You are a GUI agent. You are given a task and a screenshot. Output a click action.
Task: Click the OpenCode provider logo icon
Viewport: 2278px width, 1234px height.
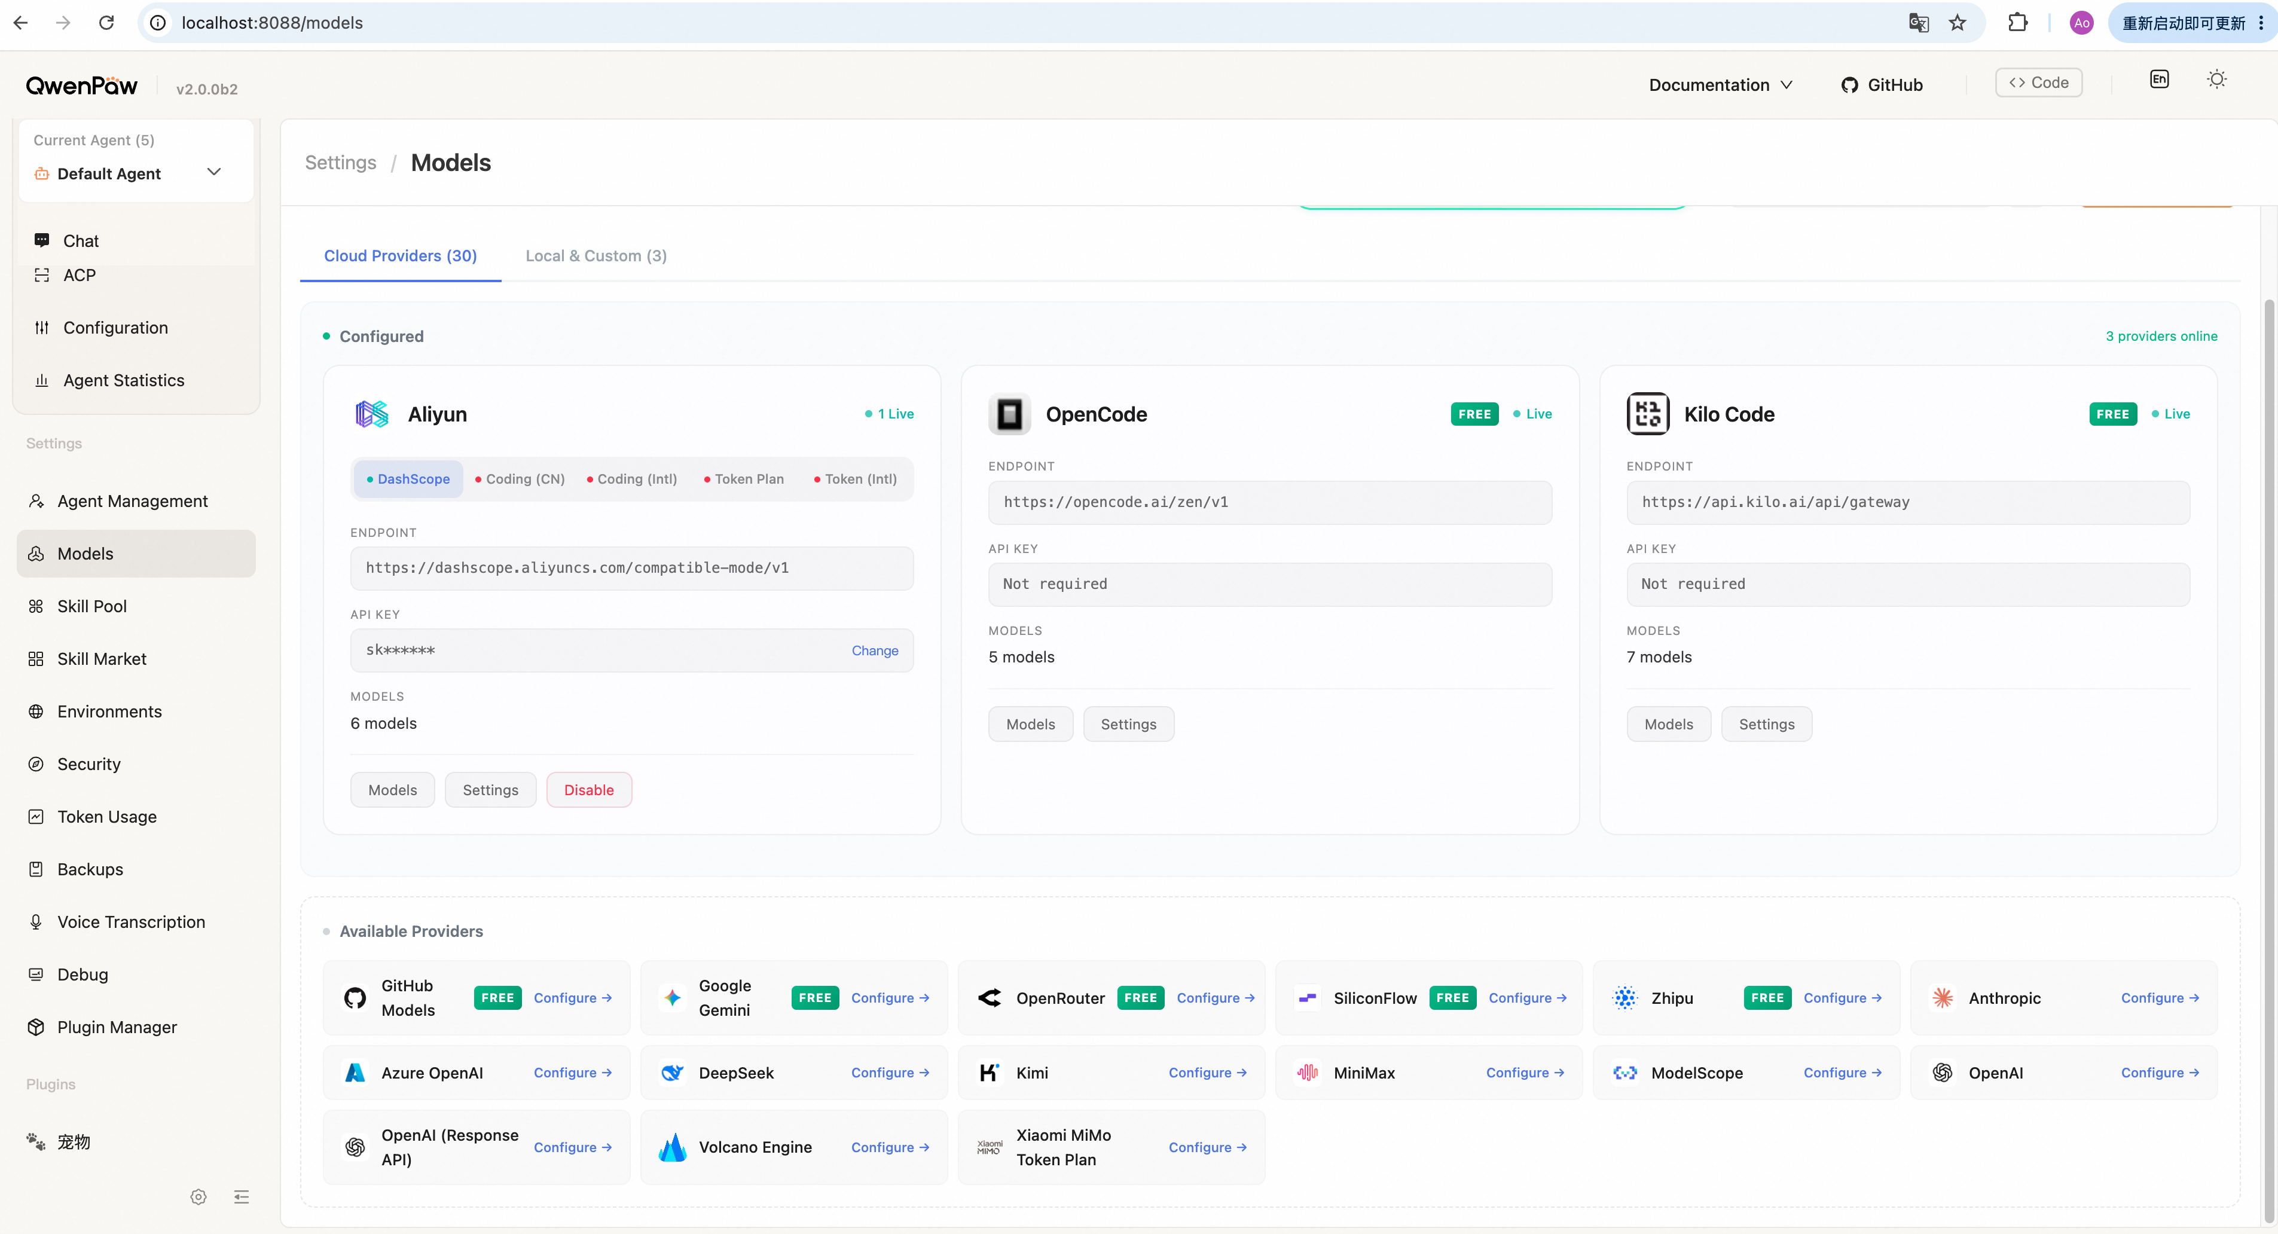[1009, 414]
